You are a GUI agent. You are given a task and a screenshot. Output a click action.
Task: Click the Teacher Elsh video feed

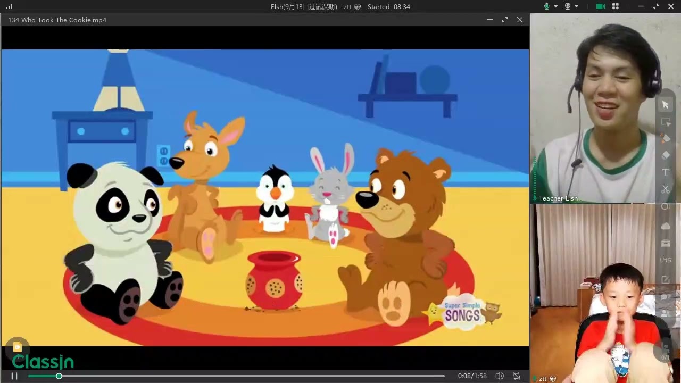(605, 109)
